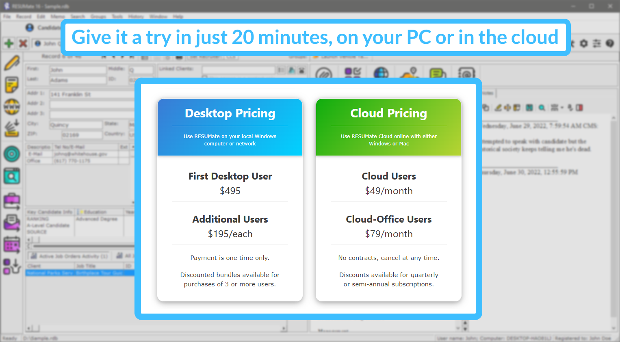
Task: Open the Search menu
Action: click(x=78, y=17)
